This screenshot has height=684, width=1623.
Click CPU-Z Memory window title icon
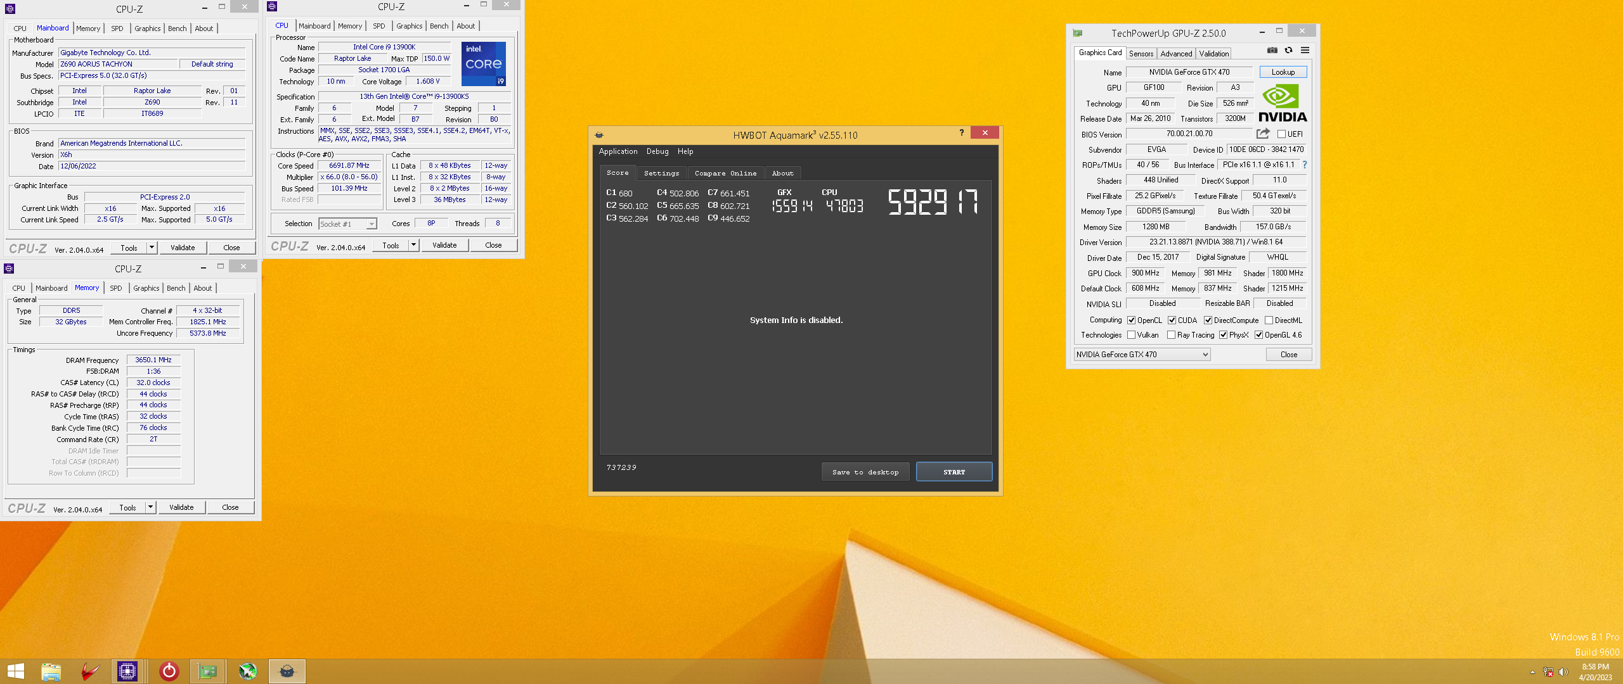[9, 269]
